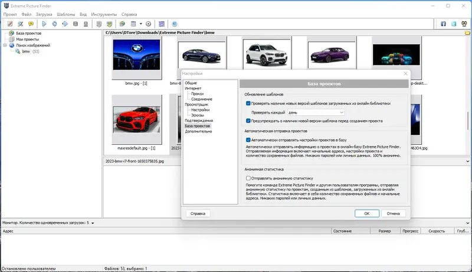
Task: Click the OK button in settings dialog
Action: [x=366, y=213]
